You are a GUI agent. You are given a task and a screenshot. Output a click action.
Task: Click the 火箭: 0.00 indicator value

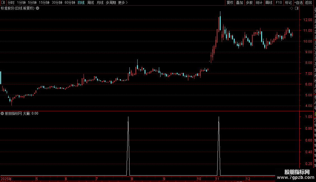[31, 113]
